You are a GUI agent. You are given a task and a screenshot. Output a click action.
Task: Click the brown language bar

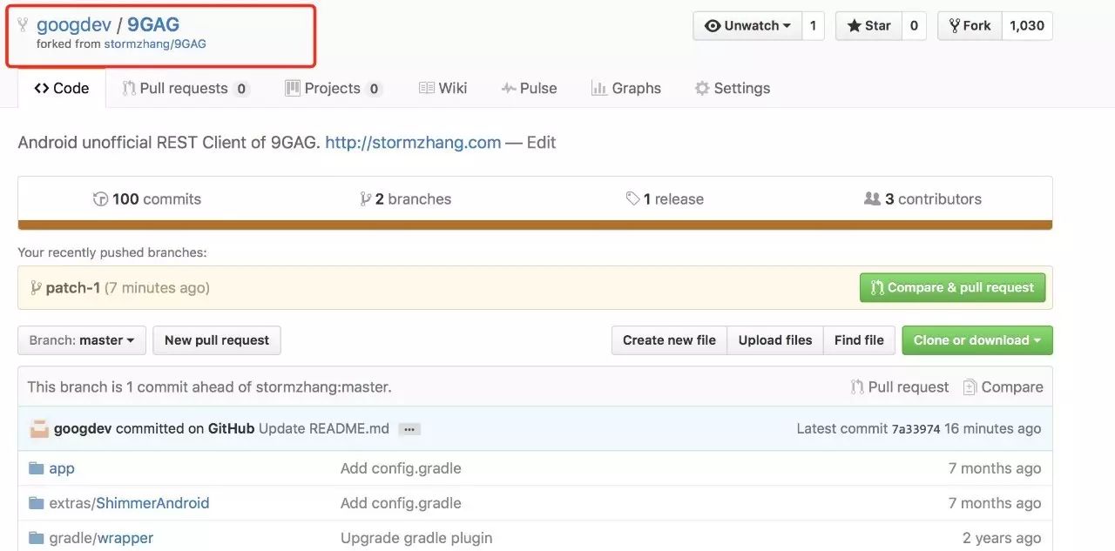coord(535,225)
